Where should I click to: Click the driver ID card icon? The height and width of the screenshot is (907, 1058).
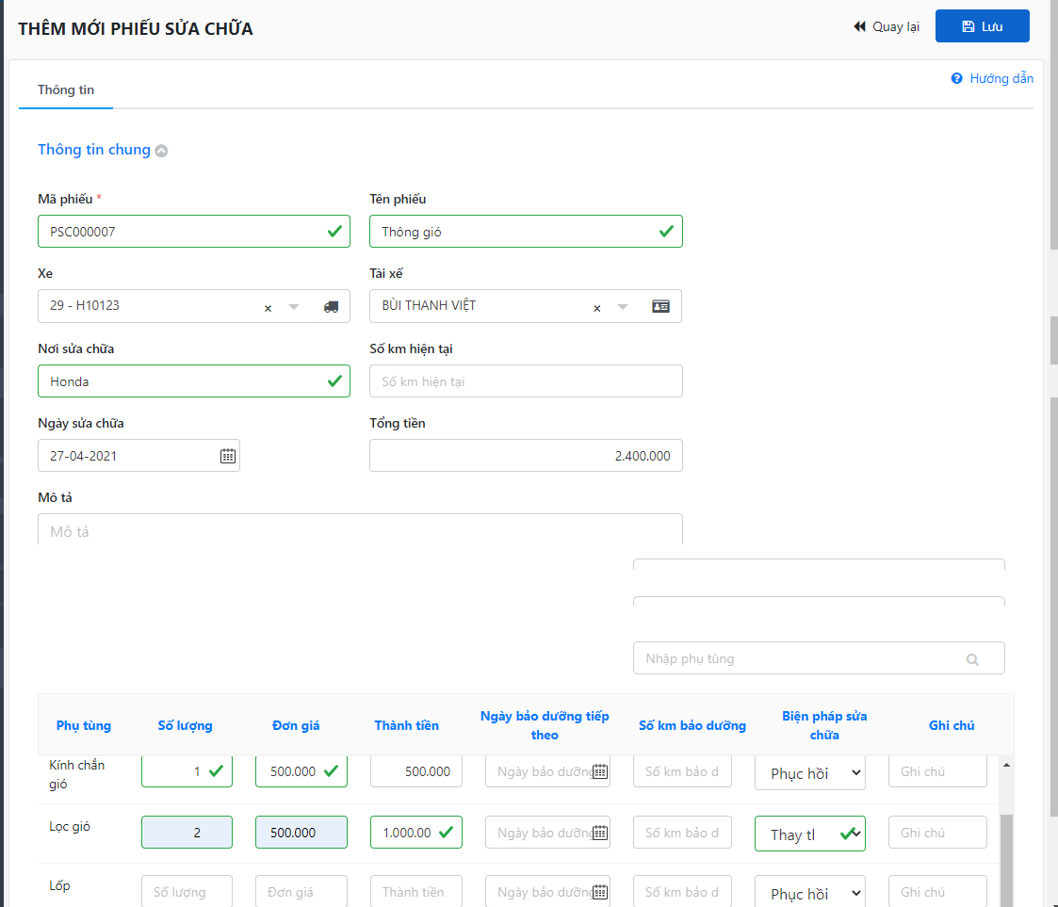[661, 307]
